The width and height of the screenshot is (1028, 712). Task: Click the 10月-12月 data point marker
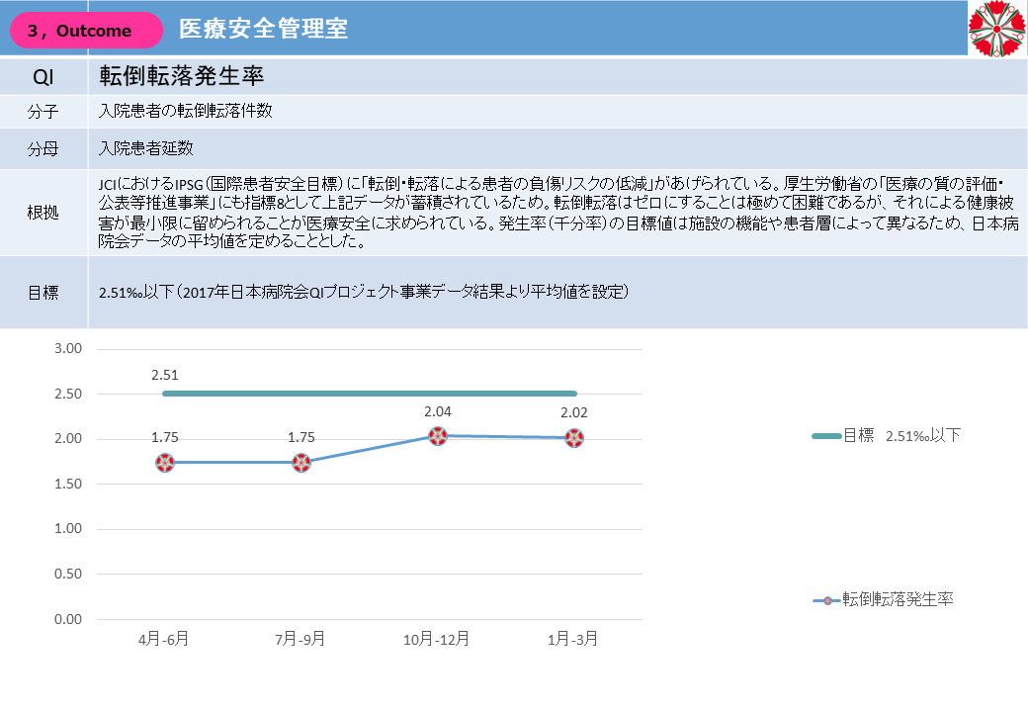tap(438, 436)
